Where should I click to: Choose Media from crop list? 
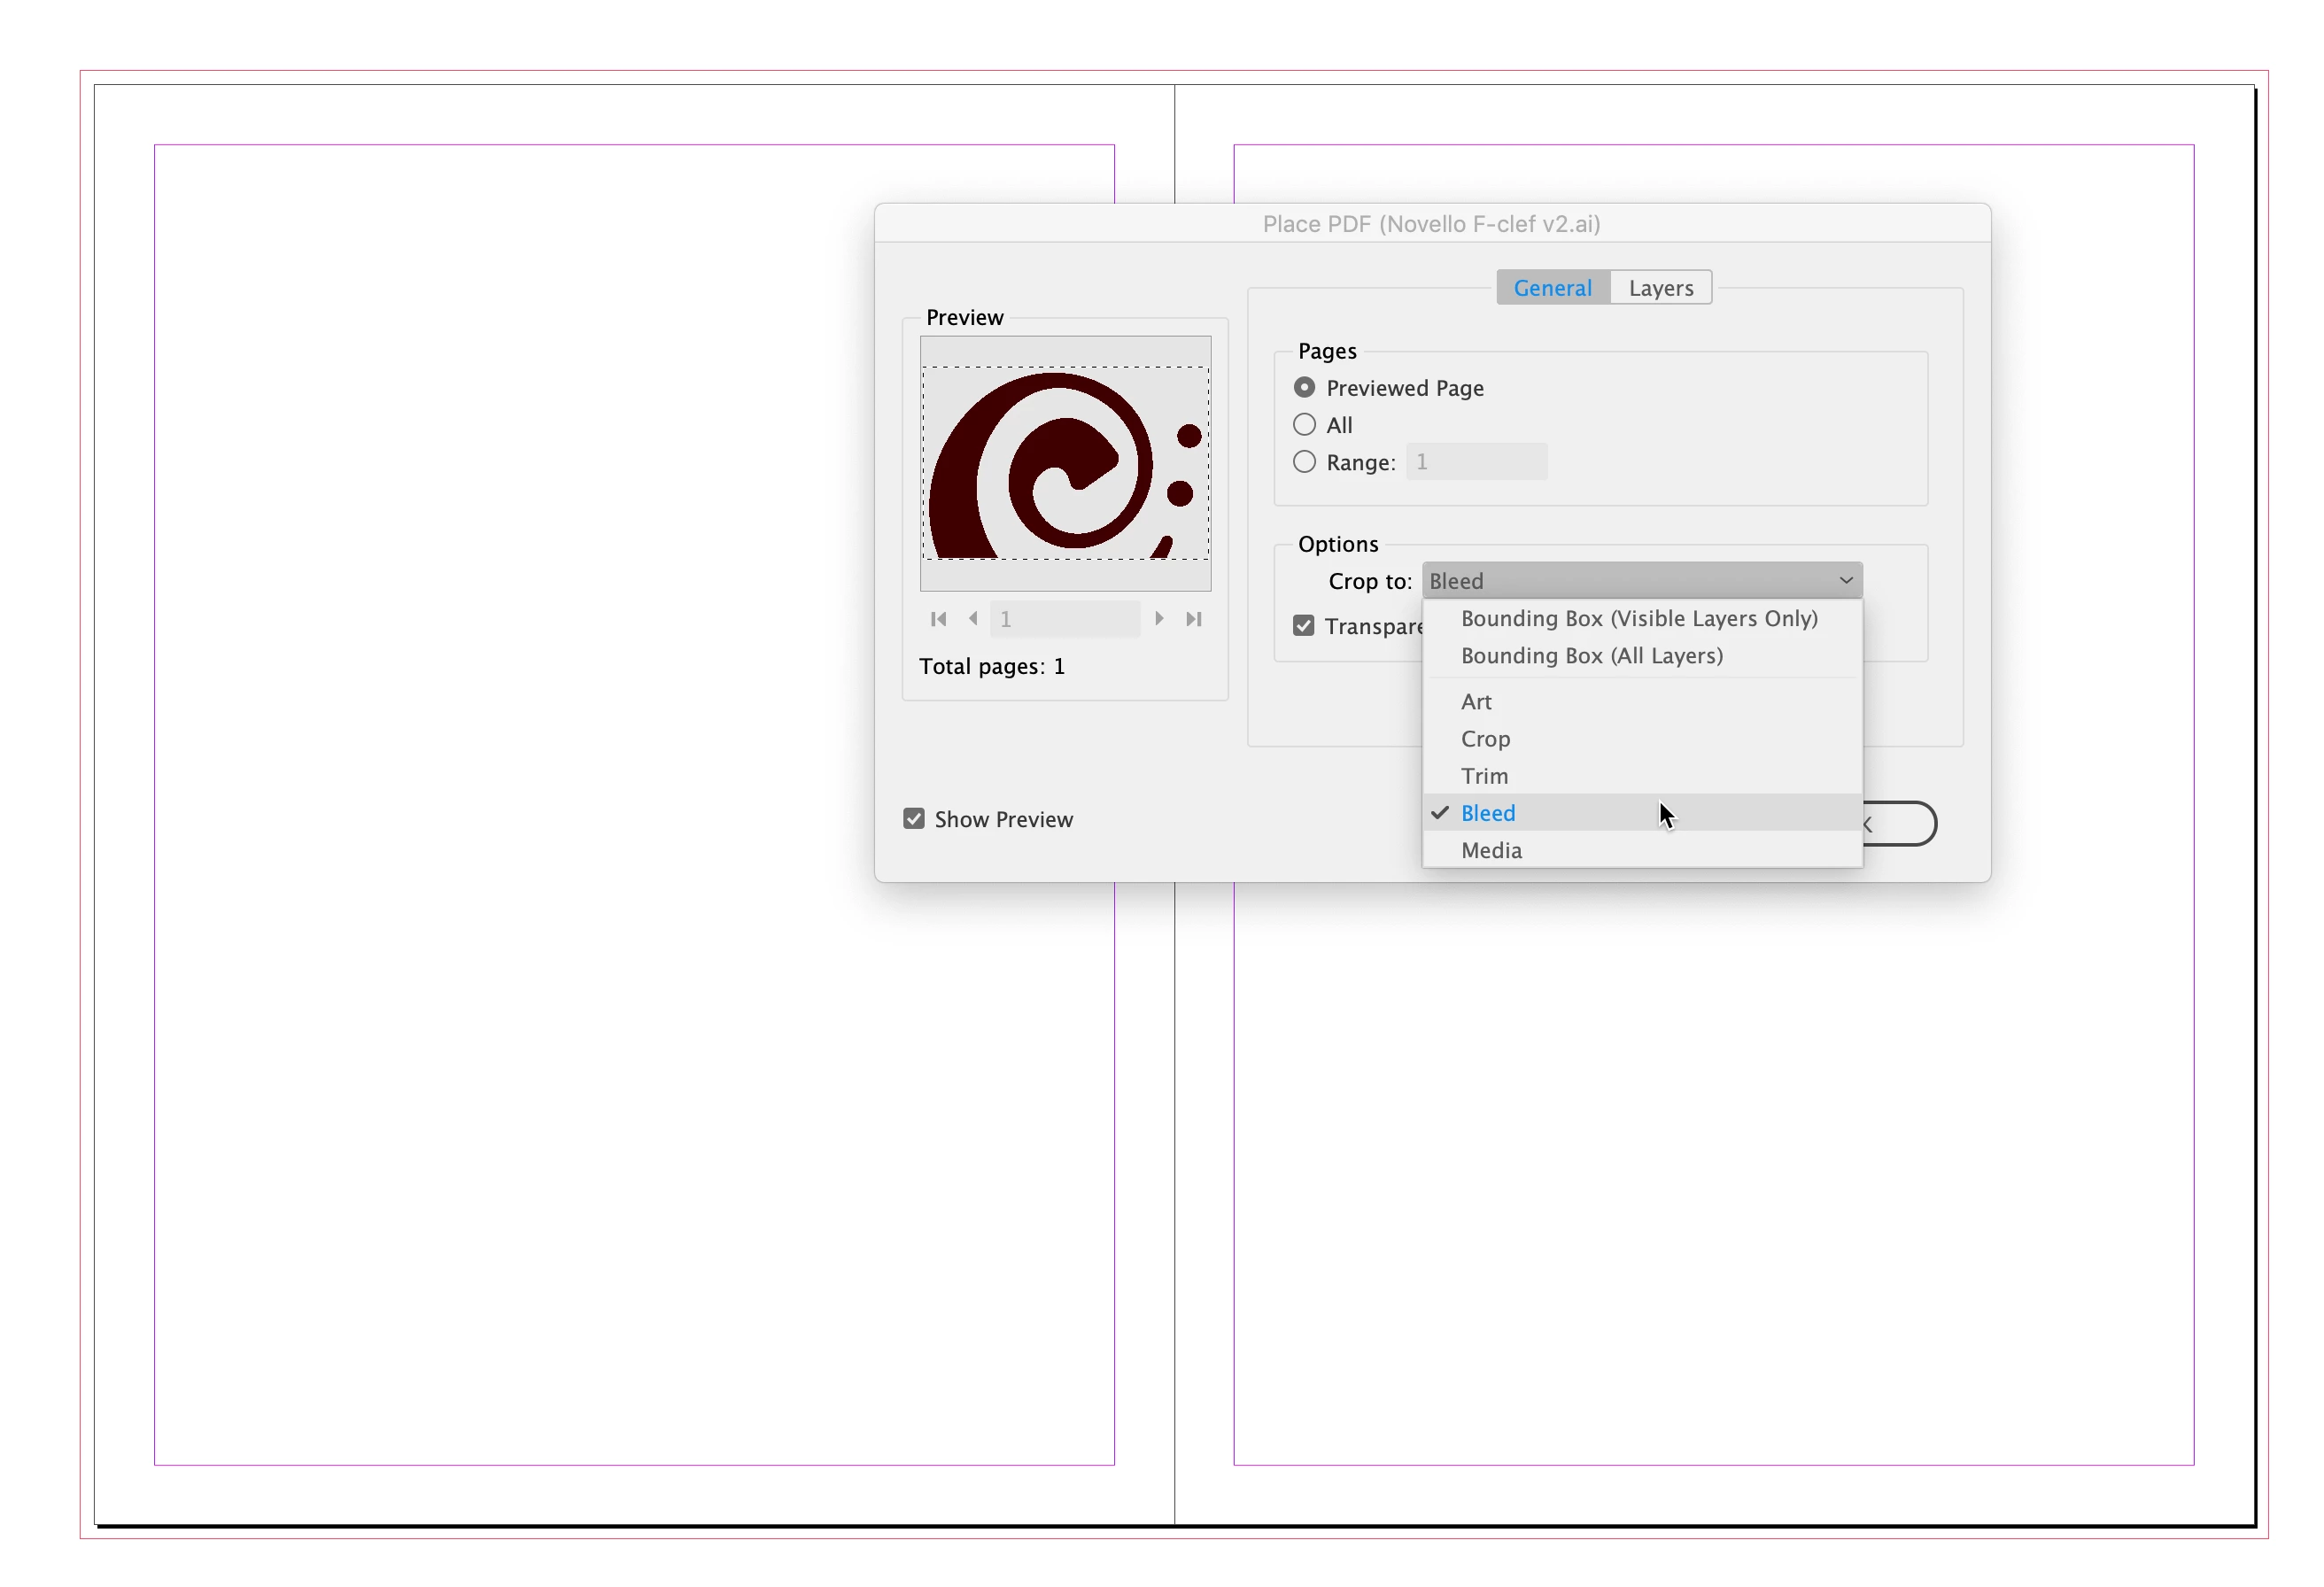click(x=1491, y=850)
